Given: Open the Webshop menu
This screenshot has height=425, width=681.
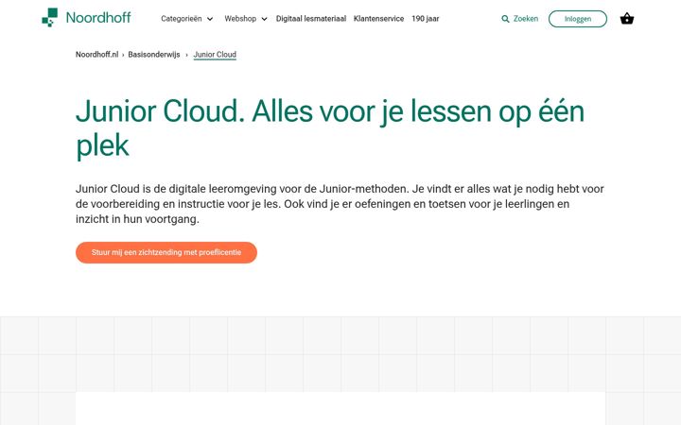Looking at the screenshot, I should tap(240, 19).
